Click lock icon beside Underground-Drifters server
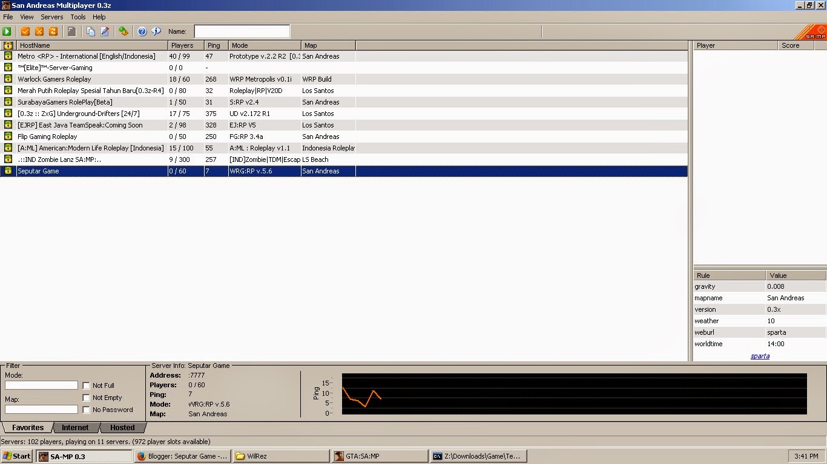This screenshot has width=827, height=464. [8, 114]
